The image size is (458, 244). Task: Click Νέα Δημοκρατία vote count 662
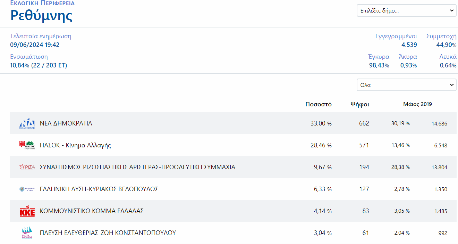[x=364, y=123]
